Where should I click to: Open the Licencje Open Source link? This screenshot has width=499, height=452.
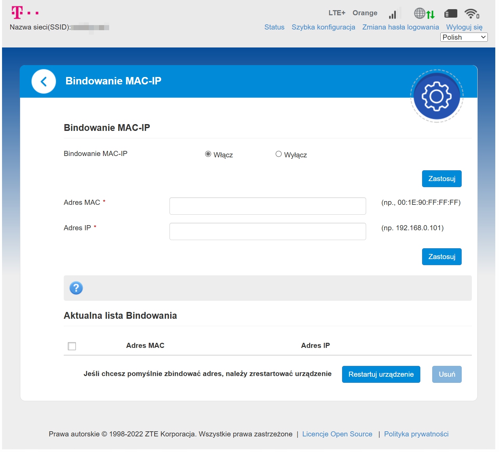337,434
